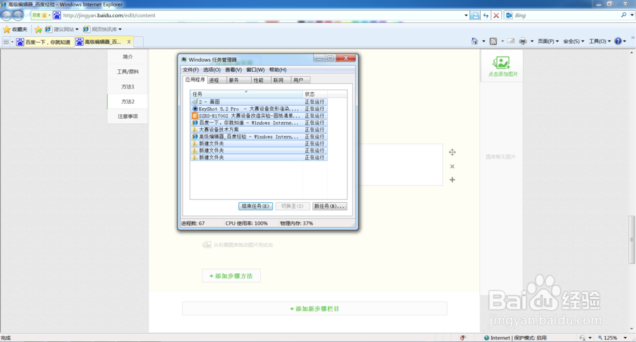Open the 文件(F) menu in Task Manager
636x342 pixels.
(x=191, y=70)
